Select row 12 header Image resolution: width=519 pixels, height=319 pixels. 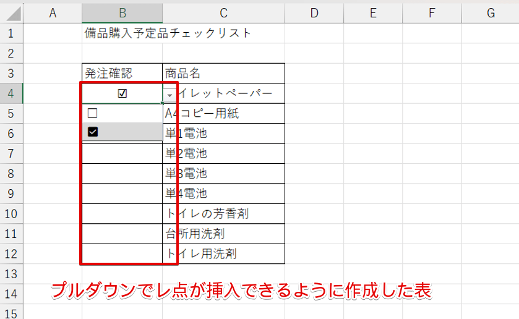coord(11,254)
